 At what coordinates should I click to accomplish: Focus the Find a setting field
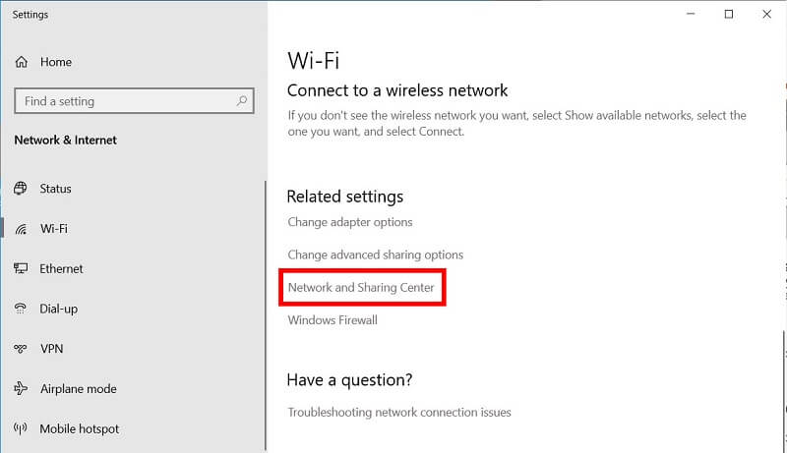point(134,101)
